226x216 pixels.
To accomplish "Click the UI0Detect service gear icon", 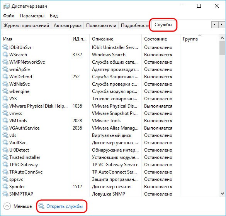I will tap(5, 150).
